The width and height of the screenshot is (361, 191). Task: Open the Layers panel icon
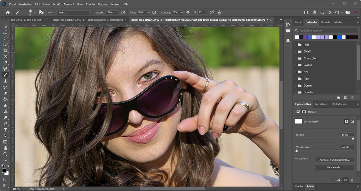click(288, 41)
